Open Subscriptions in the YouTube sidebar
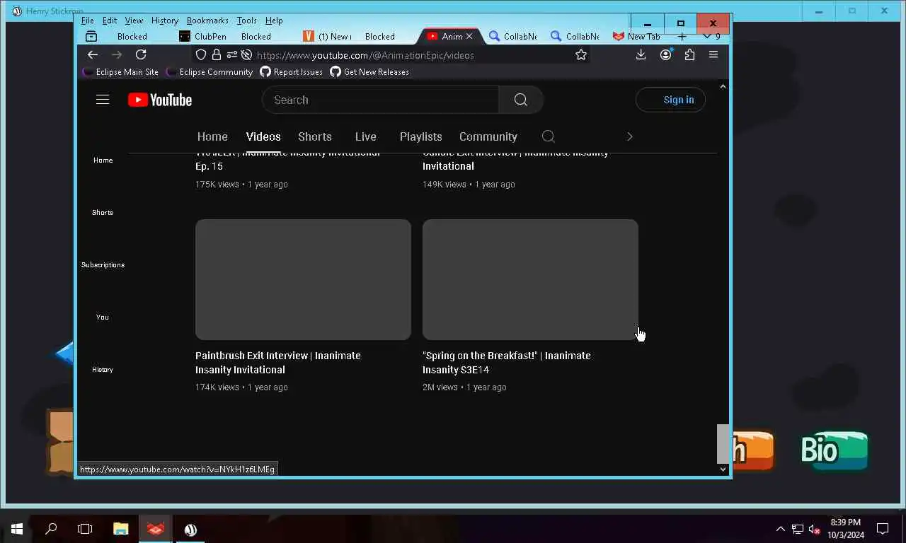Screen dimensions: 906x543 103,264
